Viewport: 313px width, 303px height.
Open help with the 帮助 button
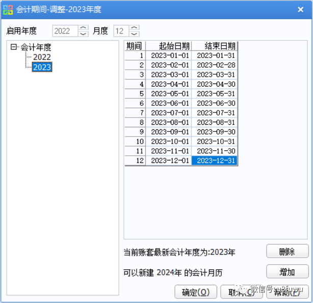(288, 292)
